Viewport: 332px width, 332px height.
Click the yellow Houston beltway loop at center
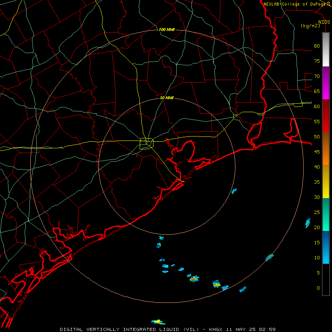point(147,143)
